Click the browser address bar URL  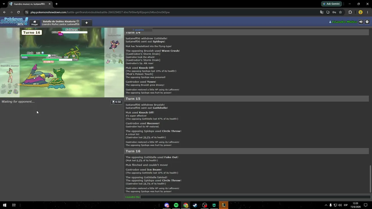coord(100,12)
